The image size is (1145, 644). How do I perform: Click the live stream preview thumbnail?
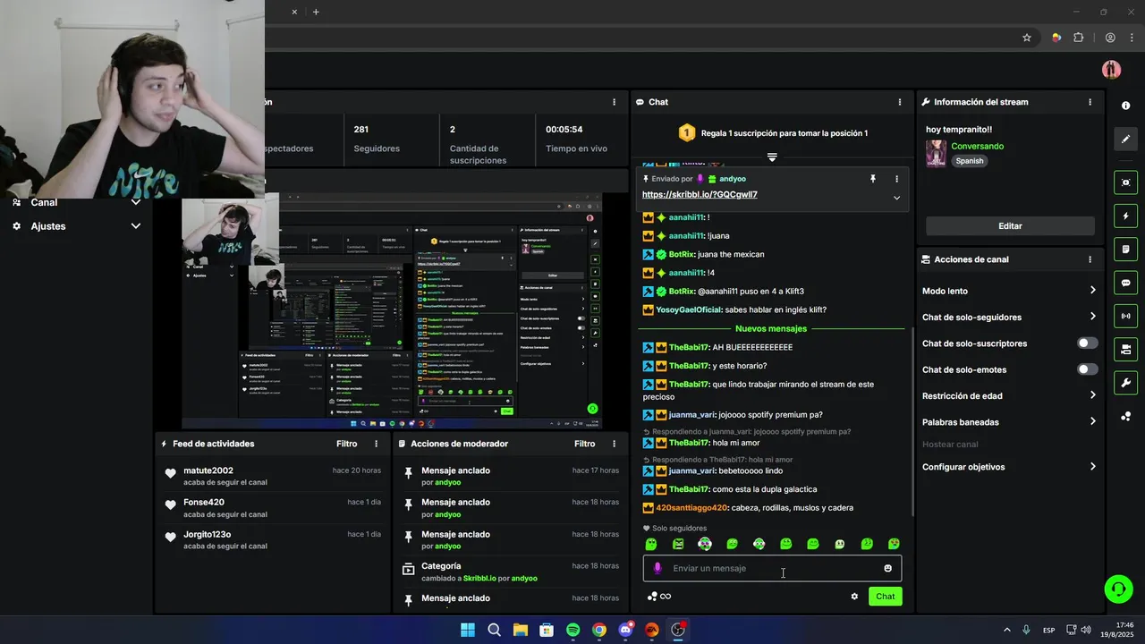click(392, 311)
